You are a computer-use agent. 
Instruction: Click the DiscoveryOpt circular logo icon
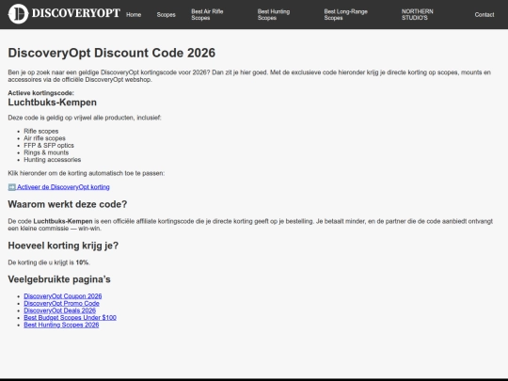click(x=18, y=14)
